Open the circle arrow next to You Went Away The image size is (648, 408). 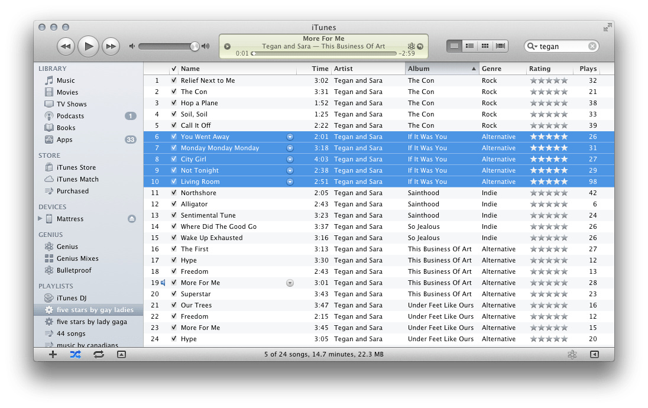point(290,136)
